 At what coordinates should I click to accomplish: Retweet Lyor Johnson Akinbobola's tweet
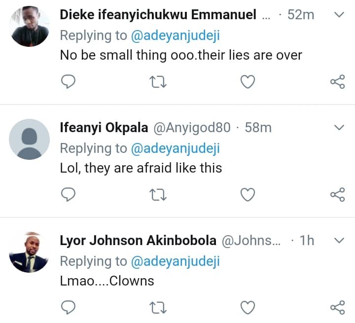(157, 308)
